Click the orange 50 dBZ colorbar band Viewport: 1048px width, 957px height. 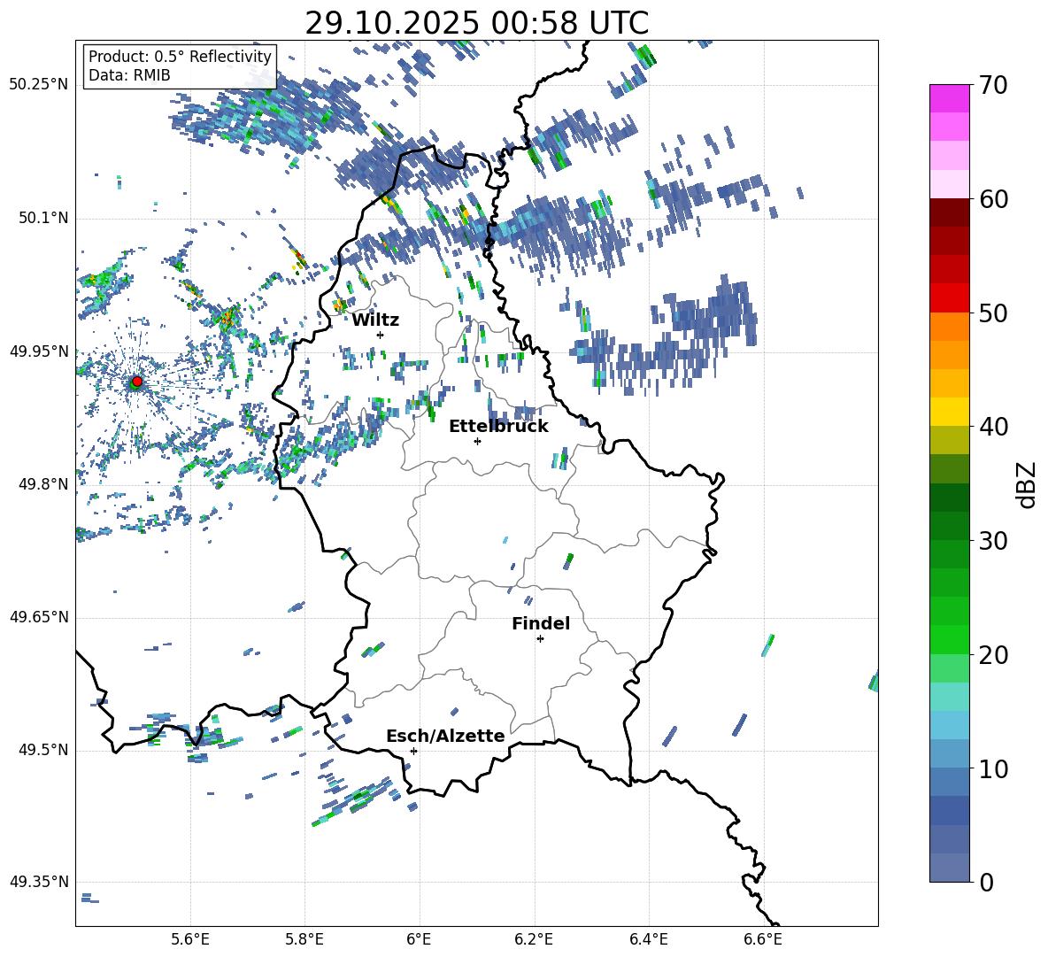949,326
